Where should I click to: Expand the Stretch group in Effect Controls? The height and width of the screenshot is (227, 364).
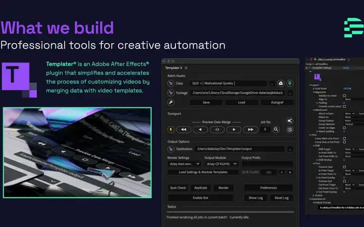(x=313, y=195)
